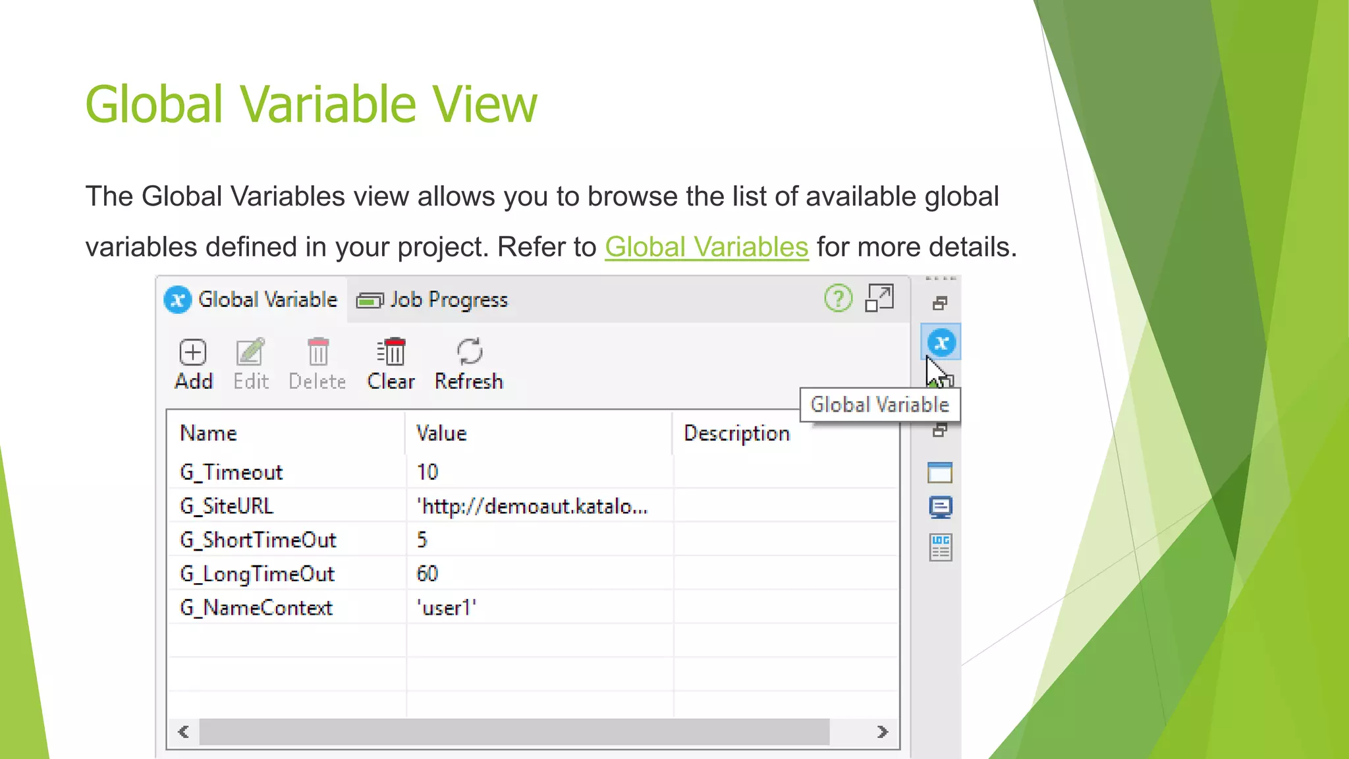Screen dimensions: 1349x759
Task: Click the value 5 of G_ShortTimeOut
Action: tap(422, 540)
